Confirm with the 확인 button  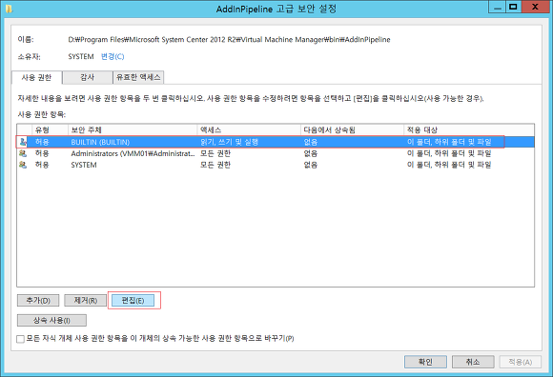tap(425, 362)
